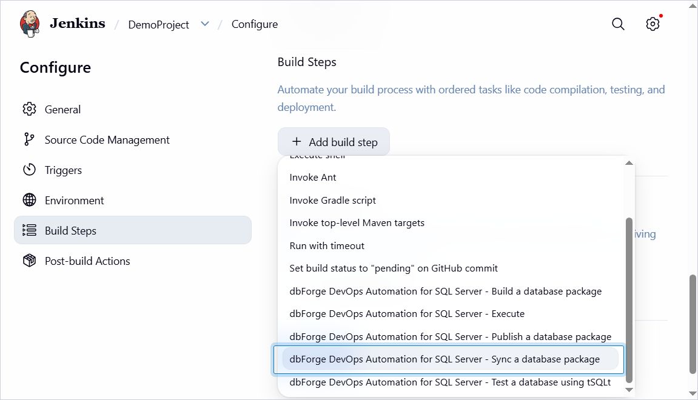Click the plus icon on Add build step
Screen dimensions: 698x400
[297, 141]
